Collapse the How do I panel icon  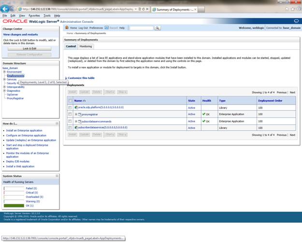pos(57,123)
